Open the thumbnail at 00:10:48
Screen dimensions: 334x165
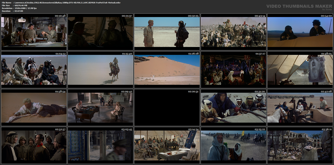point(34,32)
